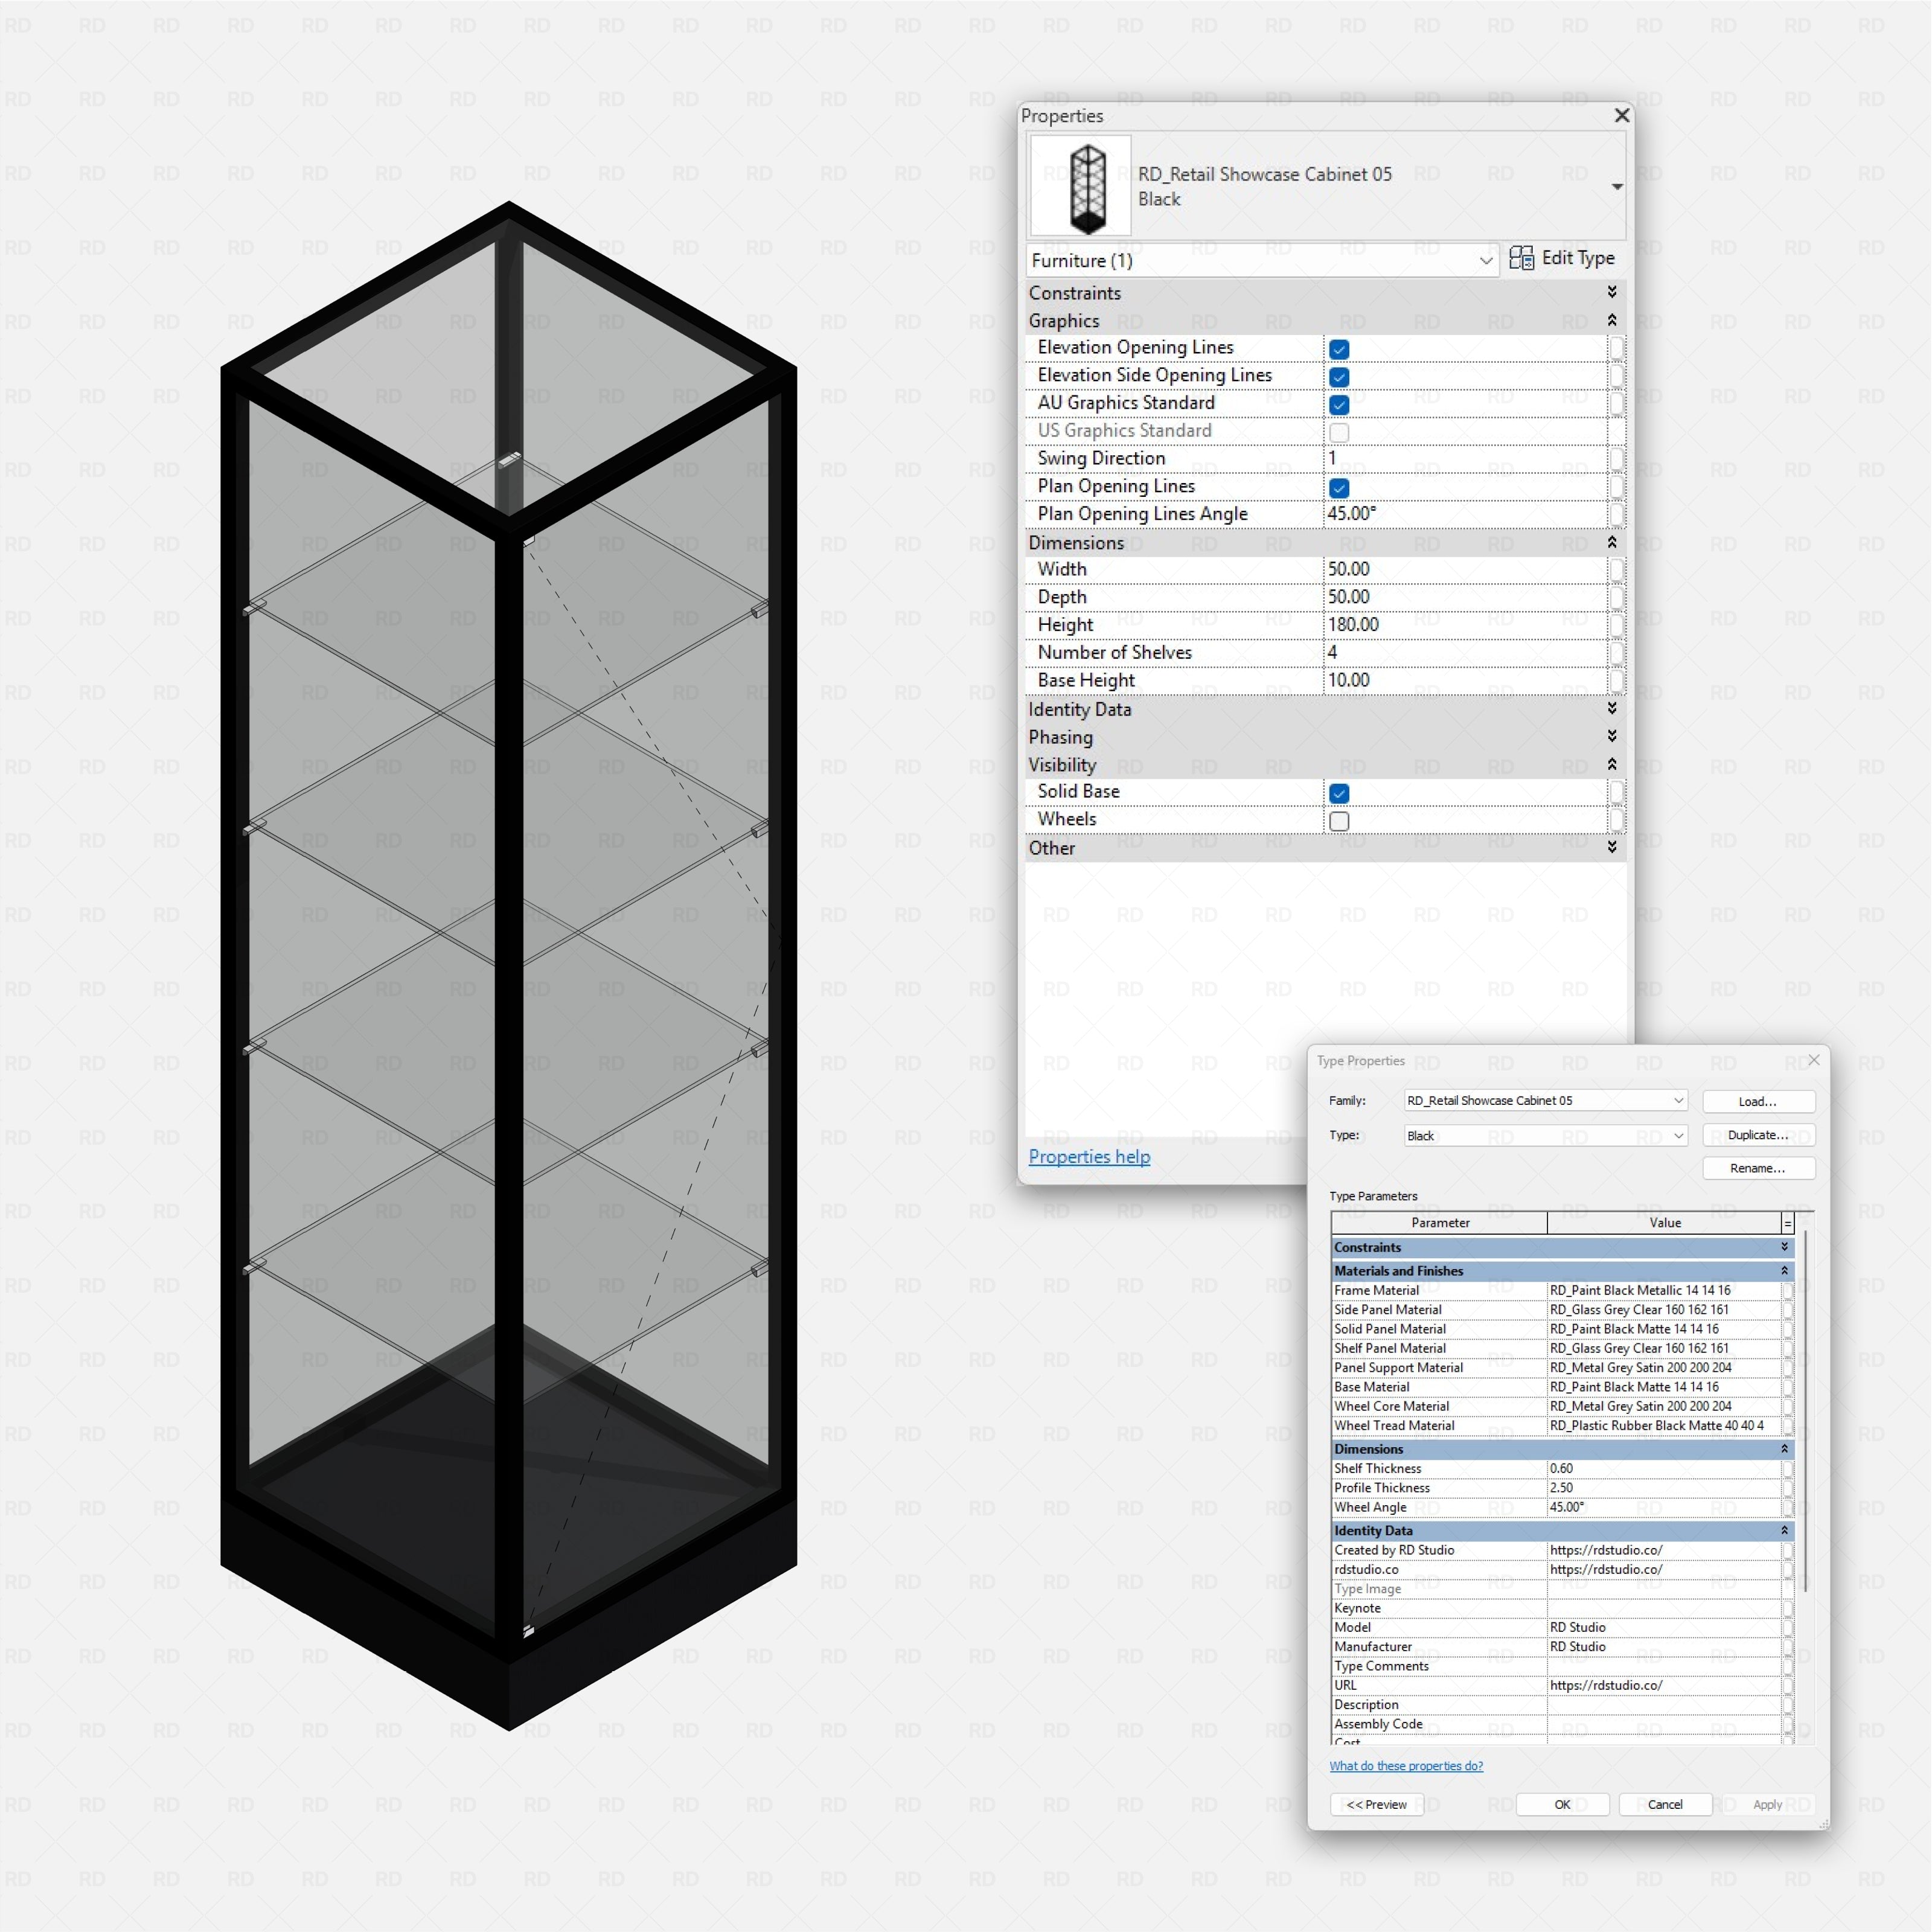
Task: Collapse the Graphics section in Properties
Action: click(1612, 320)
